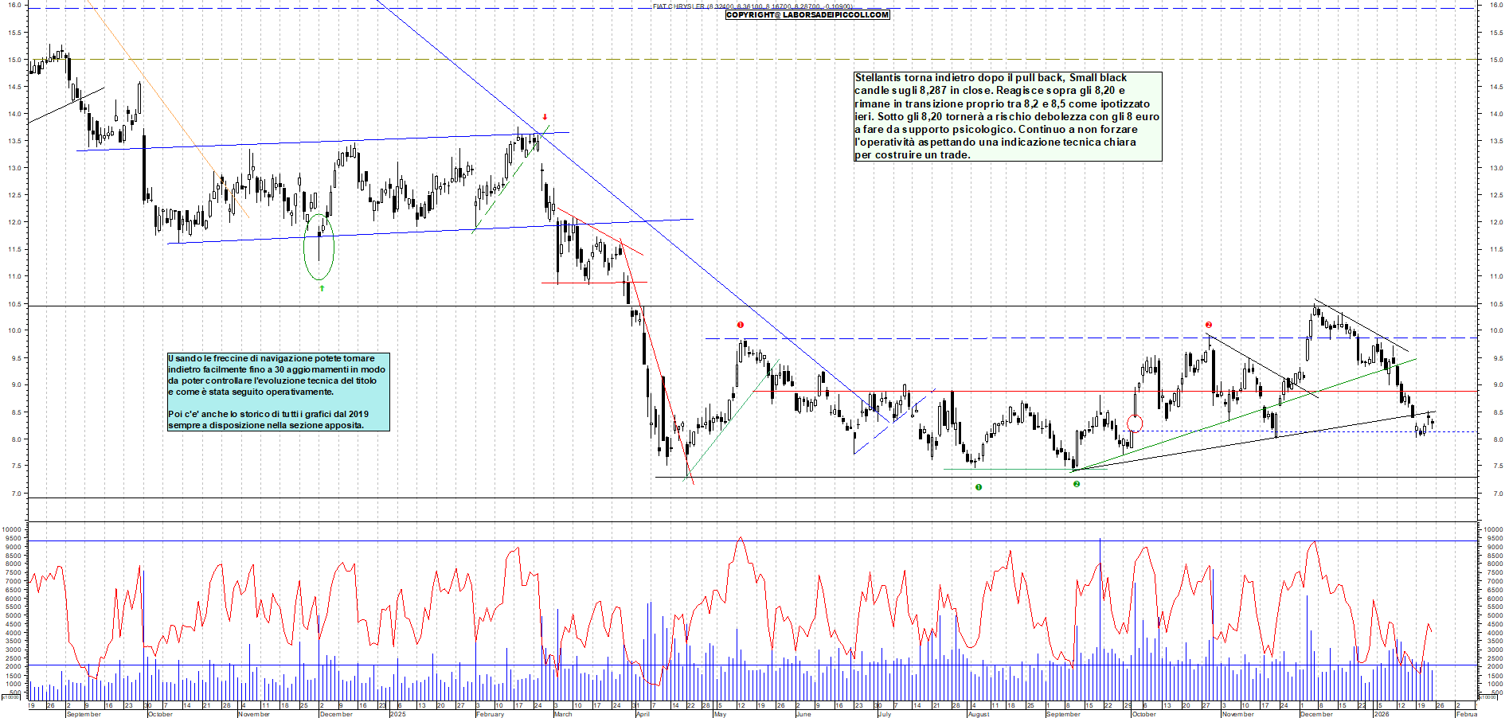This screenshot has width=1505, height=718.
Task: Click the green circle marker numbered 1
Action: click(979, 487)
